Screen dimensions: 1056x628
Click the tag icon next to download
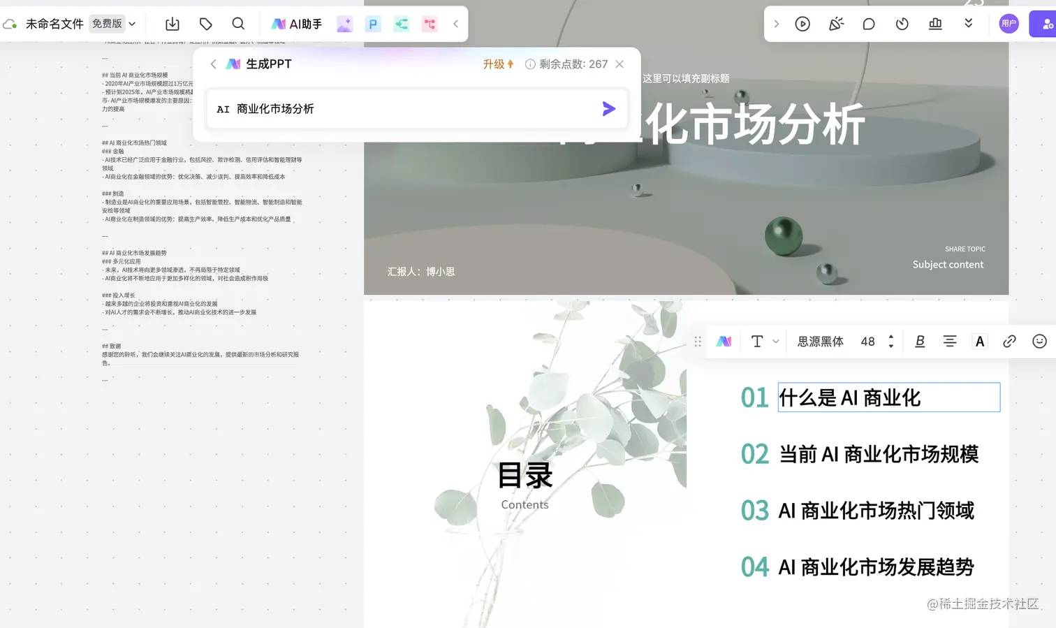pyautogui.click(x=205, y=23)
